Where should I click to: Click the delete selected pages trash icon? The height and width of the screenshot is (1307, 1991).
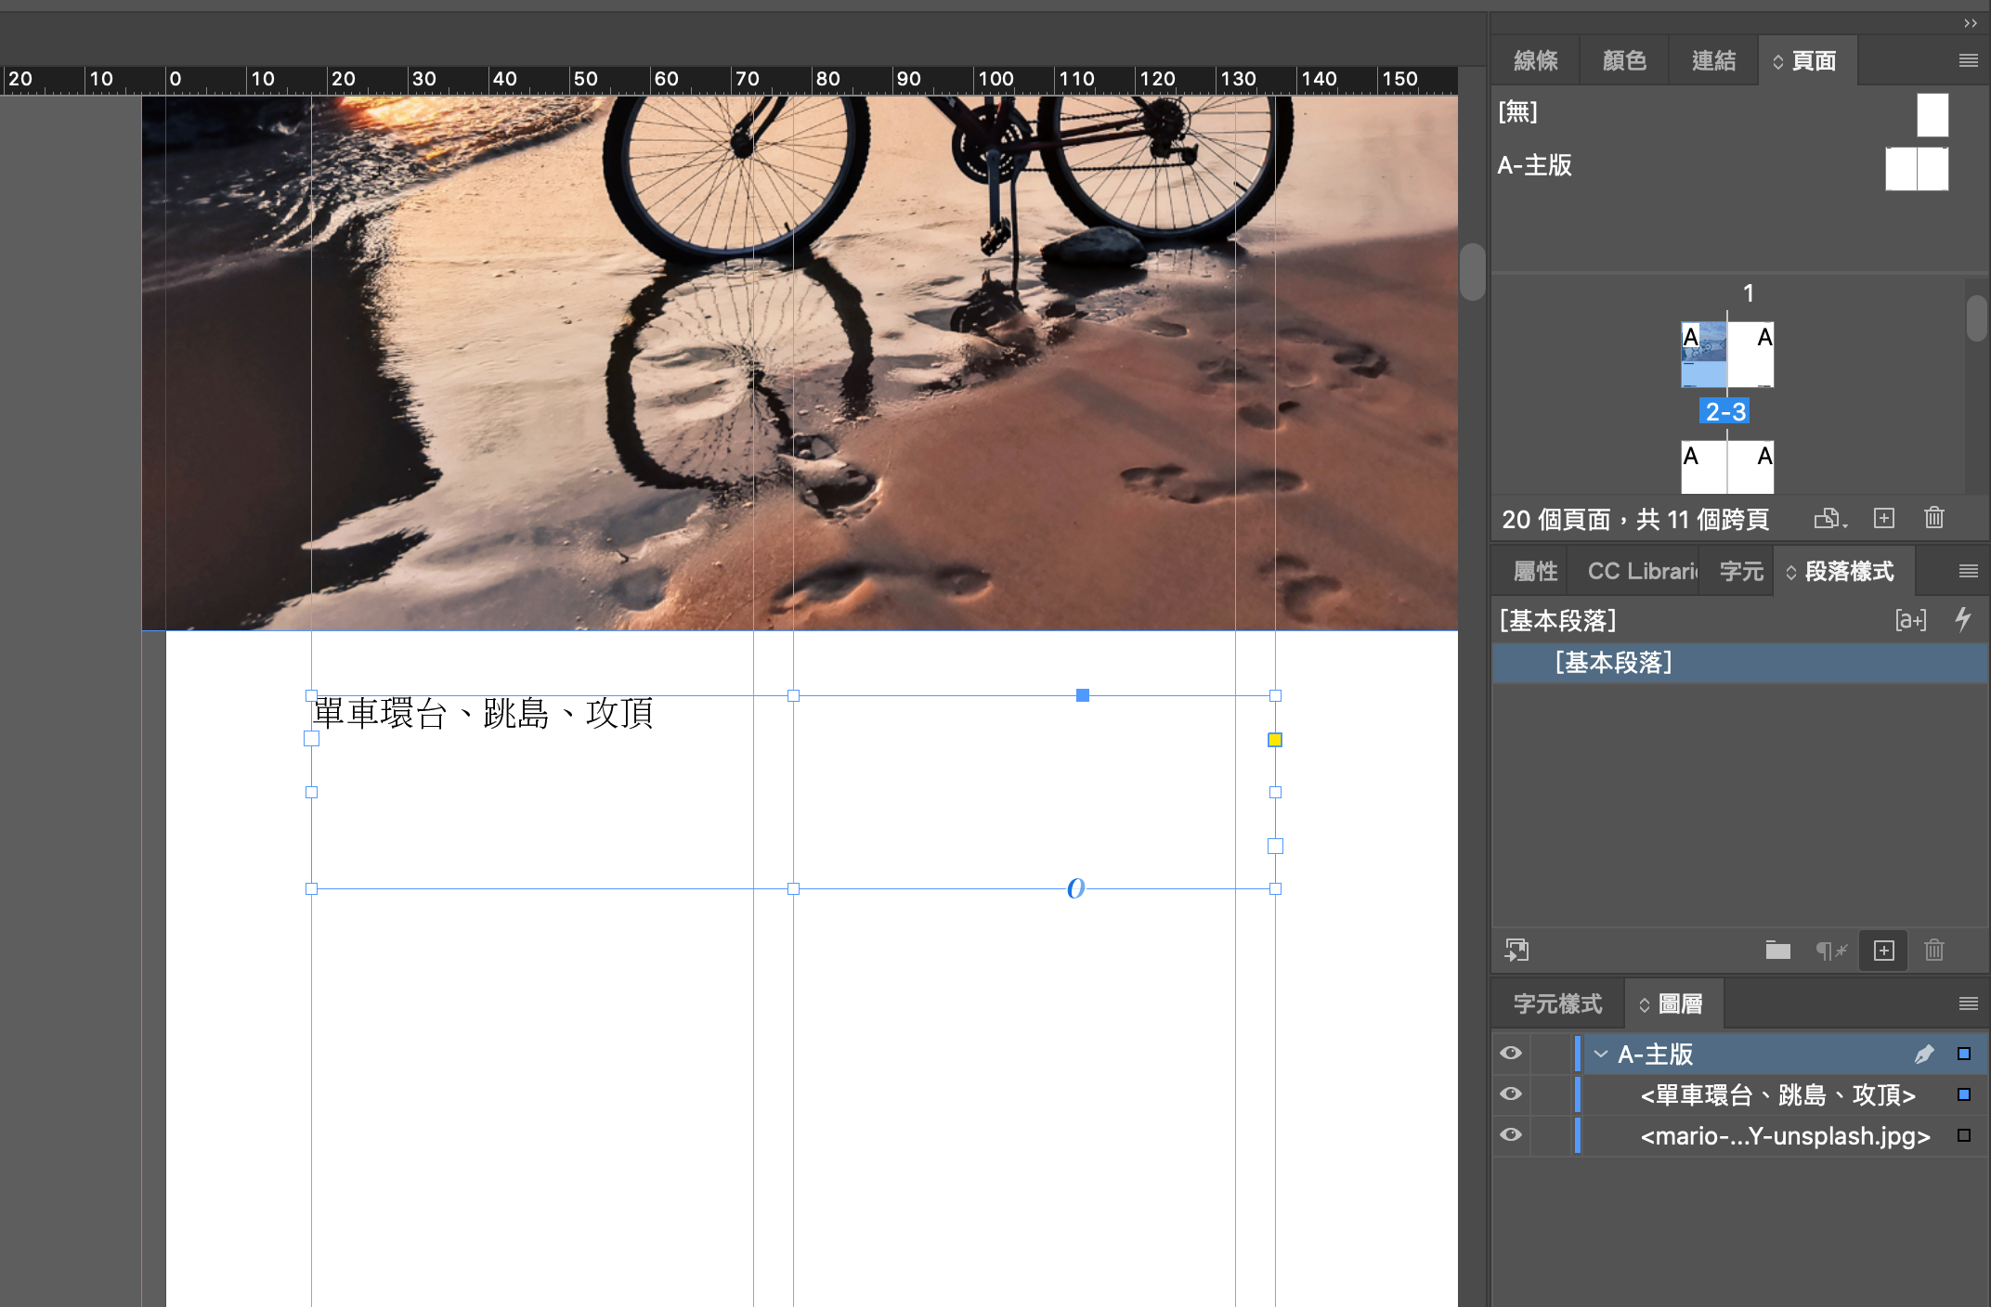tap(1933, 518)
